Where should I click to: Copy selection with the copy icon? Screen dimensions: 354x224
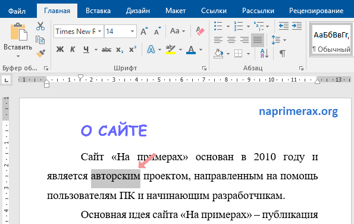coord(40,40)
